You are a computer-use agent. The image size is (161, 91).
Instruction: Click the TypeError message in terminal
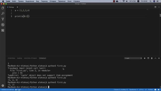coord(40,75)
